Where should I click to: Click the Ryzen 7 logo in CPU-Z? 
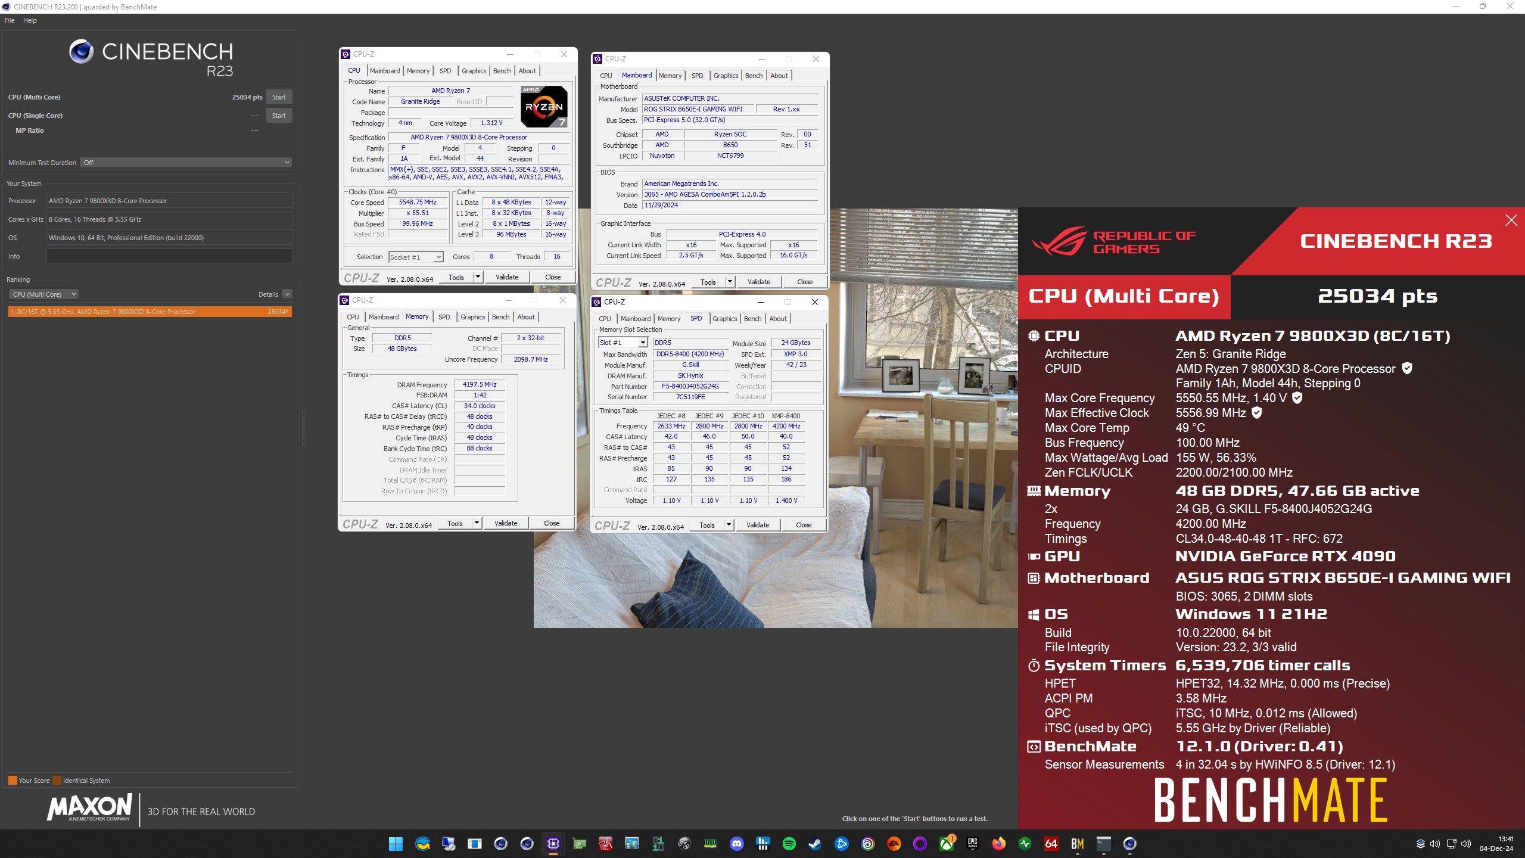544,107
